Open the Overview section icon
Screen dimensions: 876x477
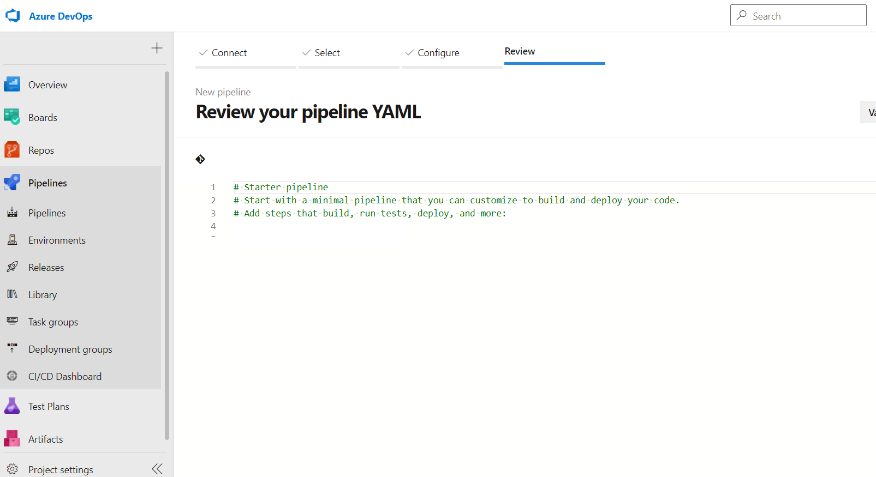coord(12,84)
